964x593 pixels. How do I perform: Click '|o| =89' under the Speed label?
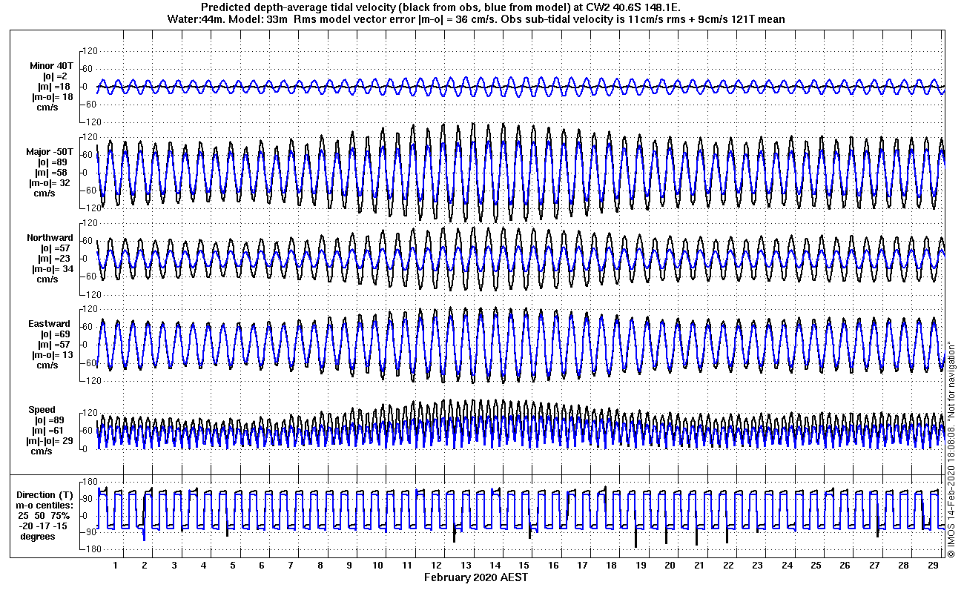[x=49, y=420]
